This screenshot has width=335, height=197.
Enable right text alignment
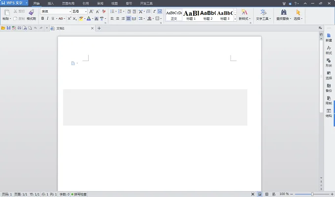[x=123, y=19]
